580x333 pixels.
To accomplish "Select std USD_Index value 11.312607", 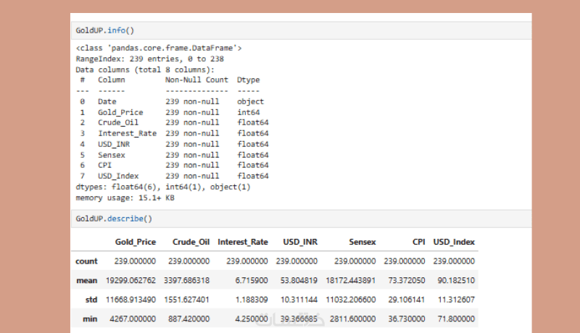I will tap(456, 300).
